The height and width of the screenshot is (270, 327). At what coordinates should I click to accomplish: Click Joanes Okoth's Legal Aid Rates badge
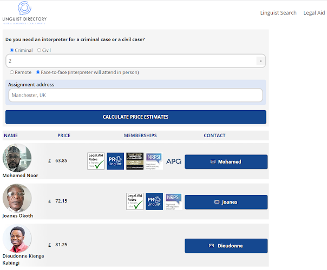pos(135,201)
